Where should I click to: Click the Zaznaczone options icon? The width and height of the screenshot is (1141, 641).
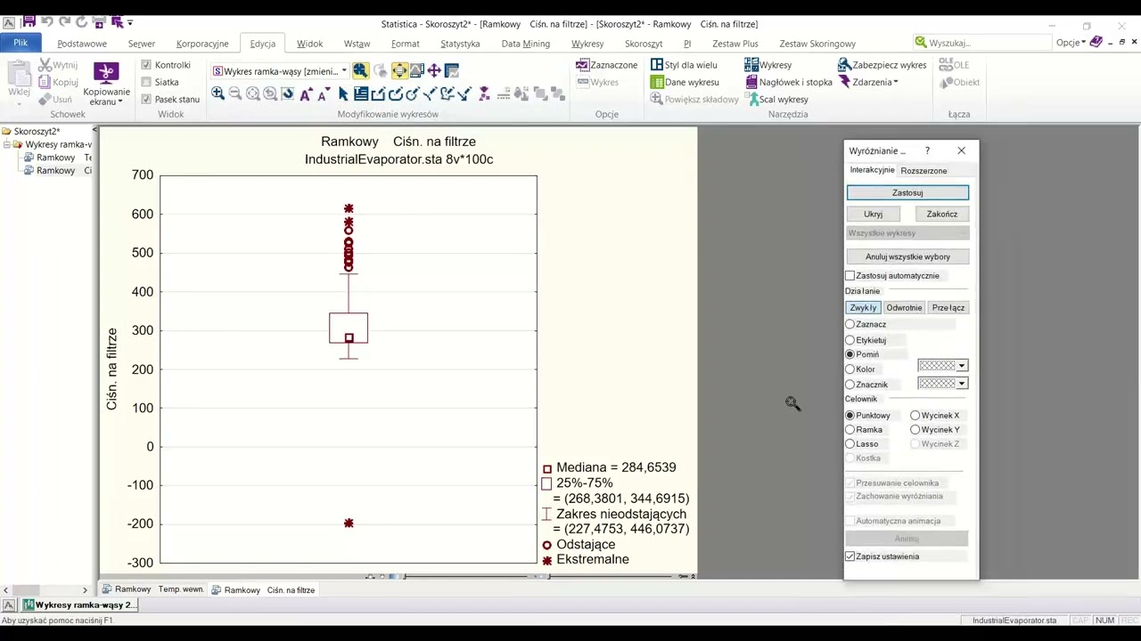[x=582, y=65]
